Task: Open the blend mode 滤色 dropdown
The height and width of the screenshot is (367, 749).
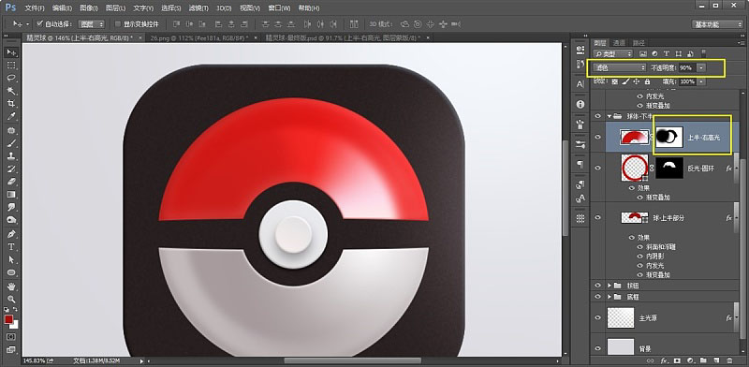Action: click(620, 67)
